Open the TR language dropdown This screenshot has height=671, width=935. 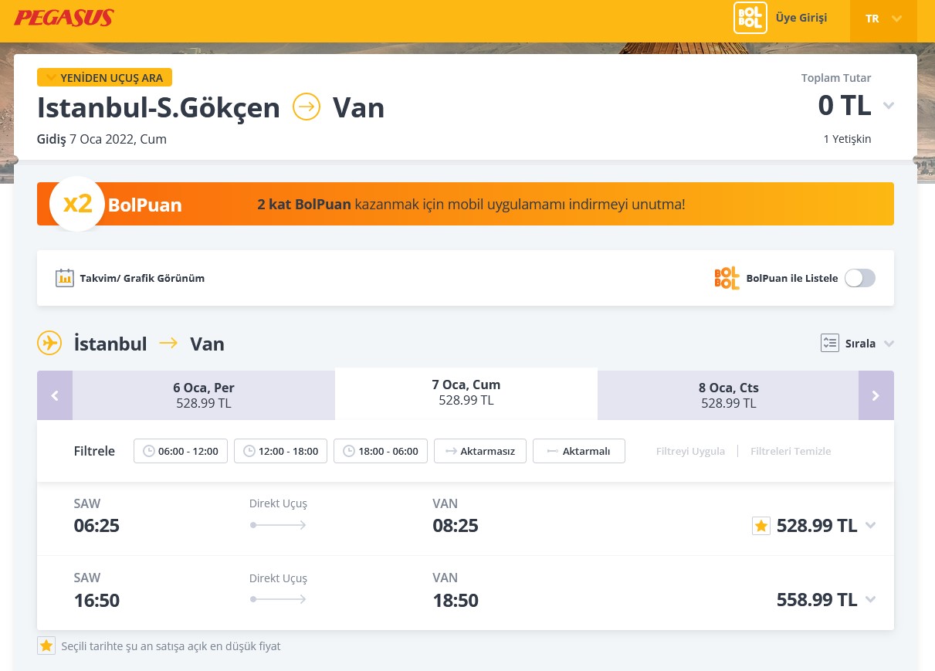pyautogui.click(x=883, y=19)
